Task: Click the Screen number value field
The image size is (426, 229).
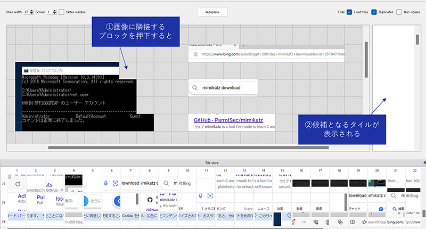Action: coord(50,12)
